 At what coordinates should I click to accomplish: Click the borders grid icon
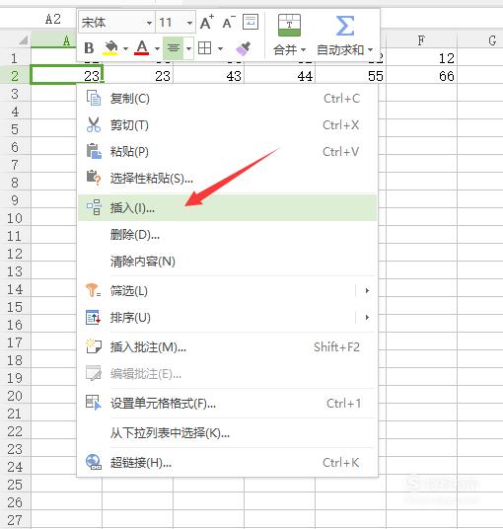pos(204,48)
